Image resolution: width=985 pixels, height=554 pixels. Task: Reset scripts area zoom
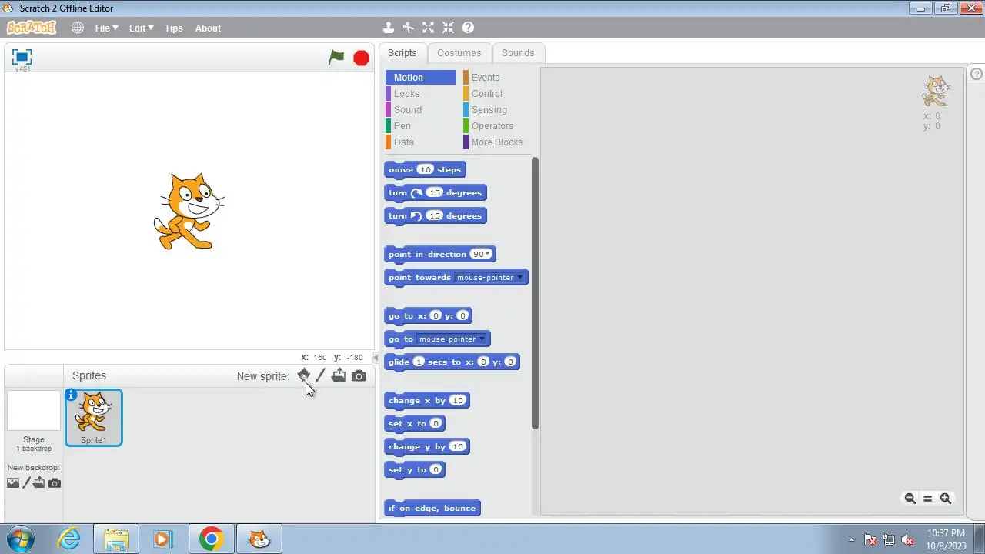(927, 499)
